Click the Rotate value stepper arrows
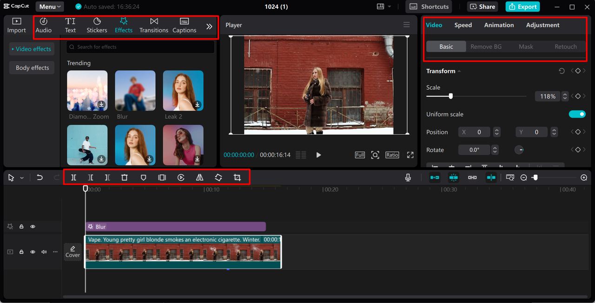This screenshot has height=303, width=595. (495, 150)
